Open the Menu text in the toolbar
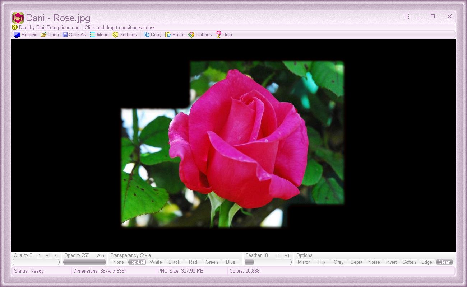Screen dimensions: 467x287 pyautogui.click(x=103, y=35)
